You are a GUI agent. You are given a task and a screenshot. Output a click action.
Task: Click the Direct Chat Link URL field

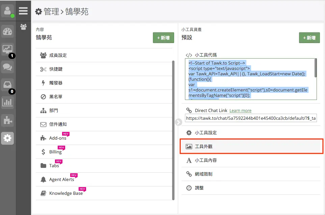pyautogui.click(x=251, y=118)
